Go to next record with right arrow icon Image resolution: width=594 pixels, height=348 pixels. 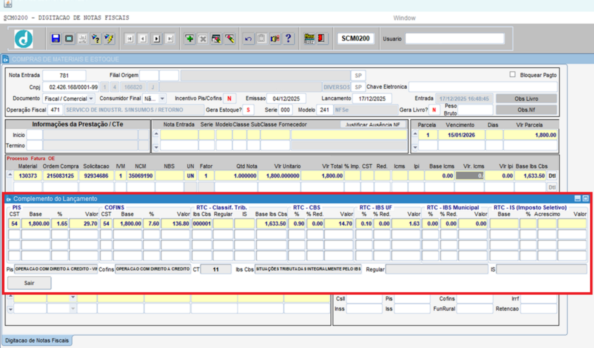(156, 39)
